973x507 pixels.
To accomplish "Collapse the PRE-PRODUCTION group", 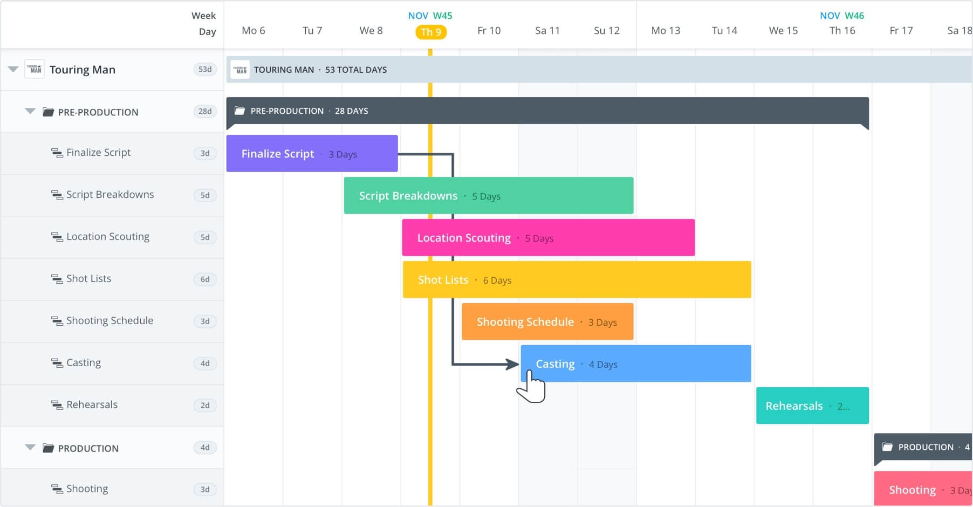I will 30,111.
